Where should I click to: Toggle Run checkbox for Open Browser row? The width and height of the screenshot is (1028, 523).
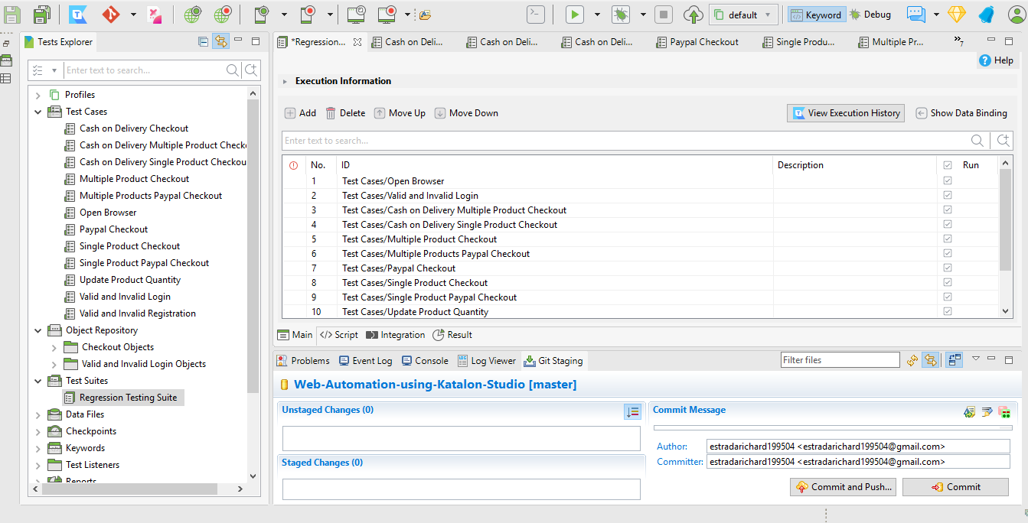[x=948, y=181]
